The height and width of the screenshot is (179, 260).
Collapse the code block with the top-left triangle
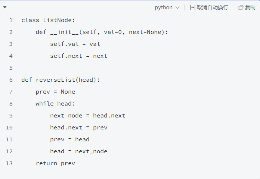tap(5, 7)
